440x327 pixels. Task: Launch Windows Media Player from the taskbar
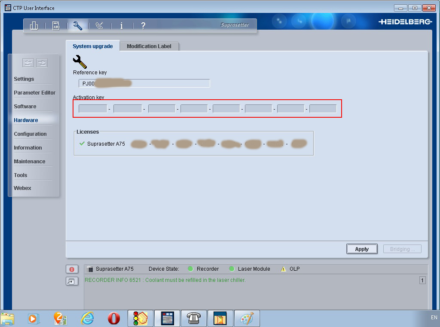point(34,319)
